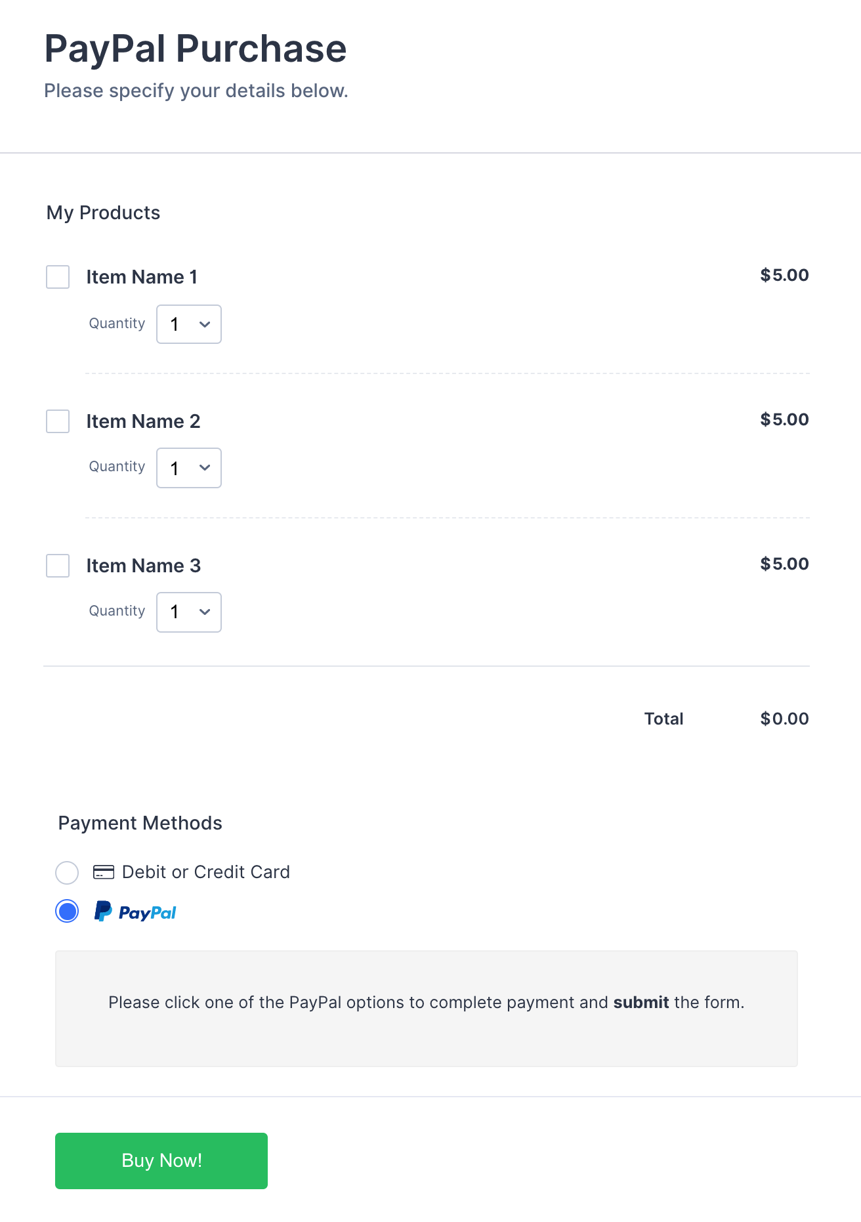Click the PayPal Purchase heading
This screenshot has height=1222, width=861.
(195, 49)
